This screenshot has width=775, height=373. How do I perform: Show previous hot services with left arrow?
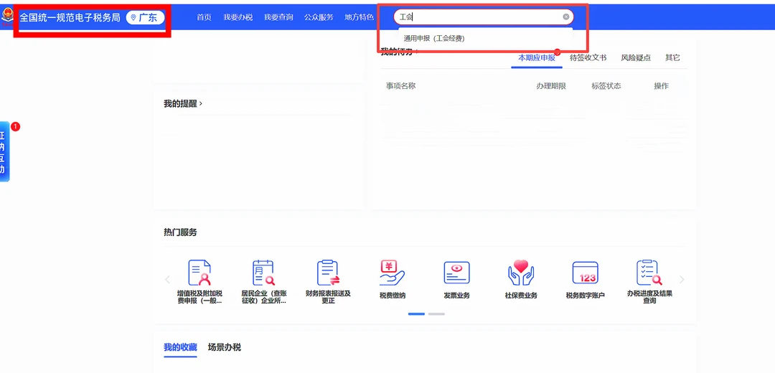coord(167,280)
